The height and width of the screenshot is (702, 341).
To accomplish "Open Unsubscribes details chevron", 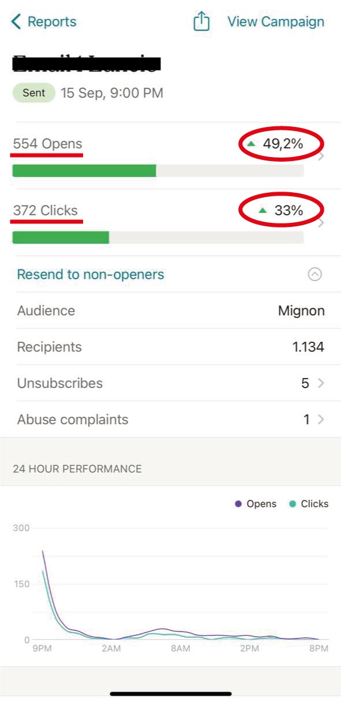I will click(x=321, y=383).
